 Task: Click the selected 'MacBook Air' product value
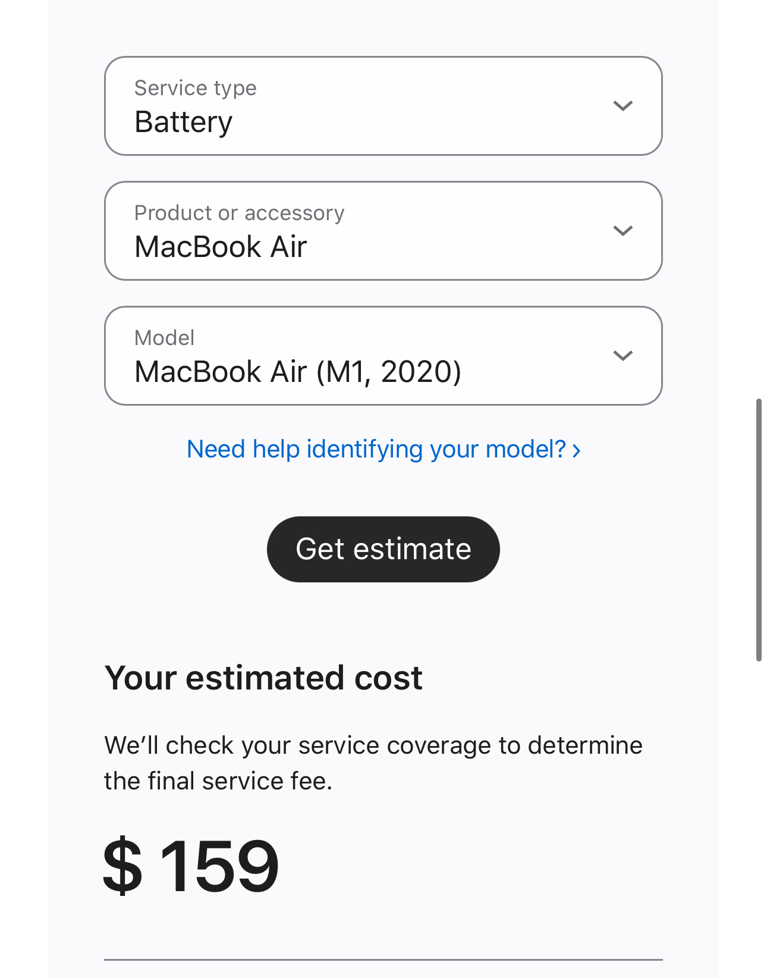coord(221,247)
